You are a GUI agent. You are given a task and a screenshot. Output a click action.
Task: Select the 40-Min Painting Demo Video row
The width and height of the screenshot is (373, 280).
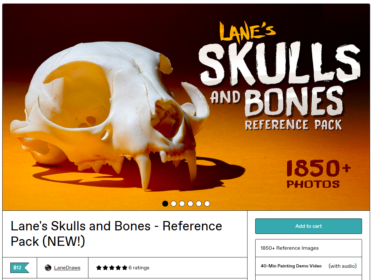(308, 266)
